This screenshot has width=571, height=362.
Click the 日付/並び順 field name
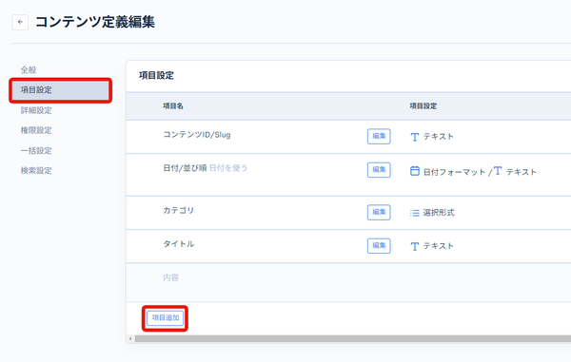(x=185, y=168)
